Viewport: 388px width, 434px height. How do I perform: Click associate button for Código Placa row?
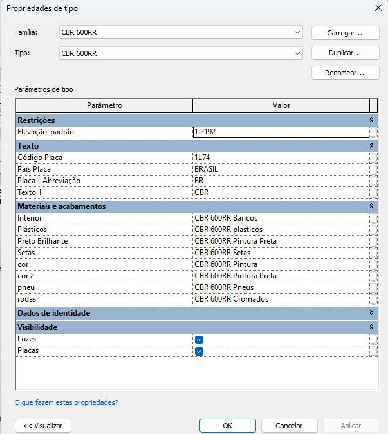(x=373, y=158)
